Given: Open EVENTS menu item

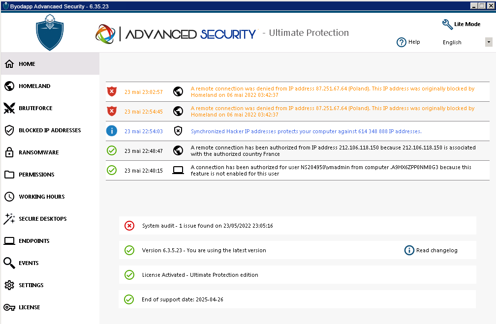Looking at the screenshot, I should click(50, 263).
